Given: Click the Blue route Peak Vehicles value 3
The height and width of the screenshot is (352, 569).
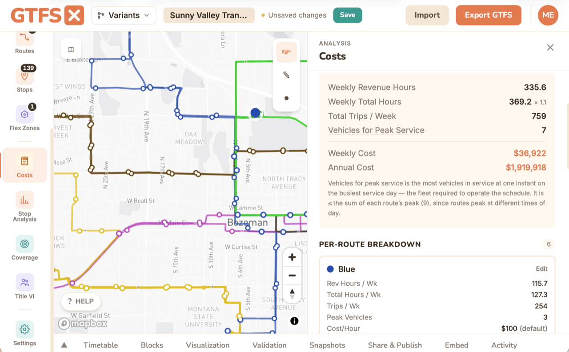Looking at the screenshot, I should click(x=545, y=317).
